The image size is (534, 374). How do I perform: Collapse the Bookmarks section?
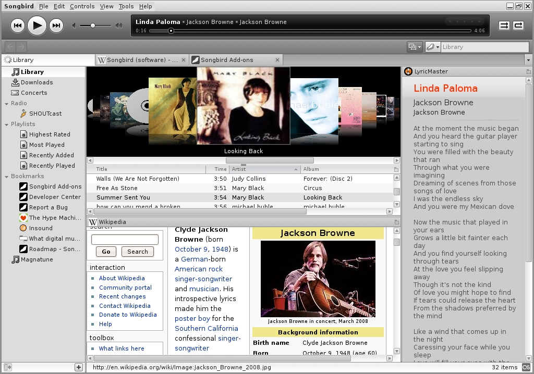point(6,177)
